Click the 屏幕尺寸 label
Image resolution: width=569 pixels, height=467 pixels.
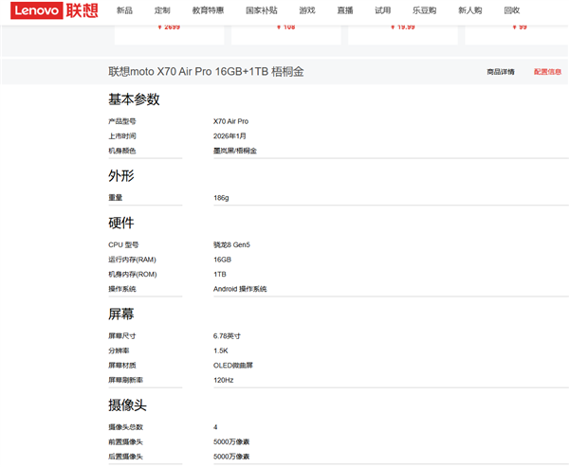pyautogui.click(x=122, y=336)
